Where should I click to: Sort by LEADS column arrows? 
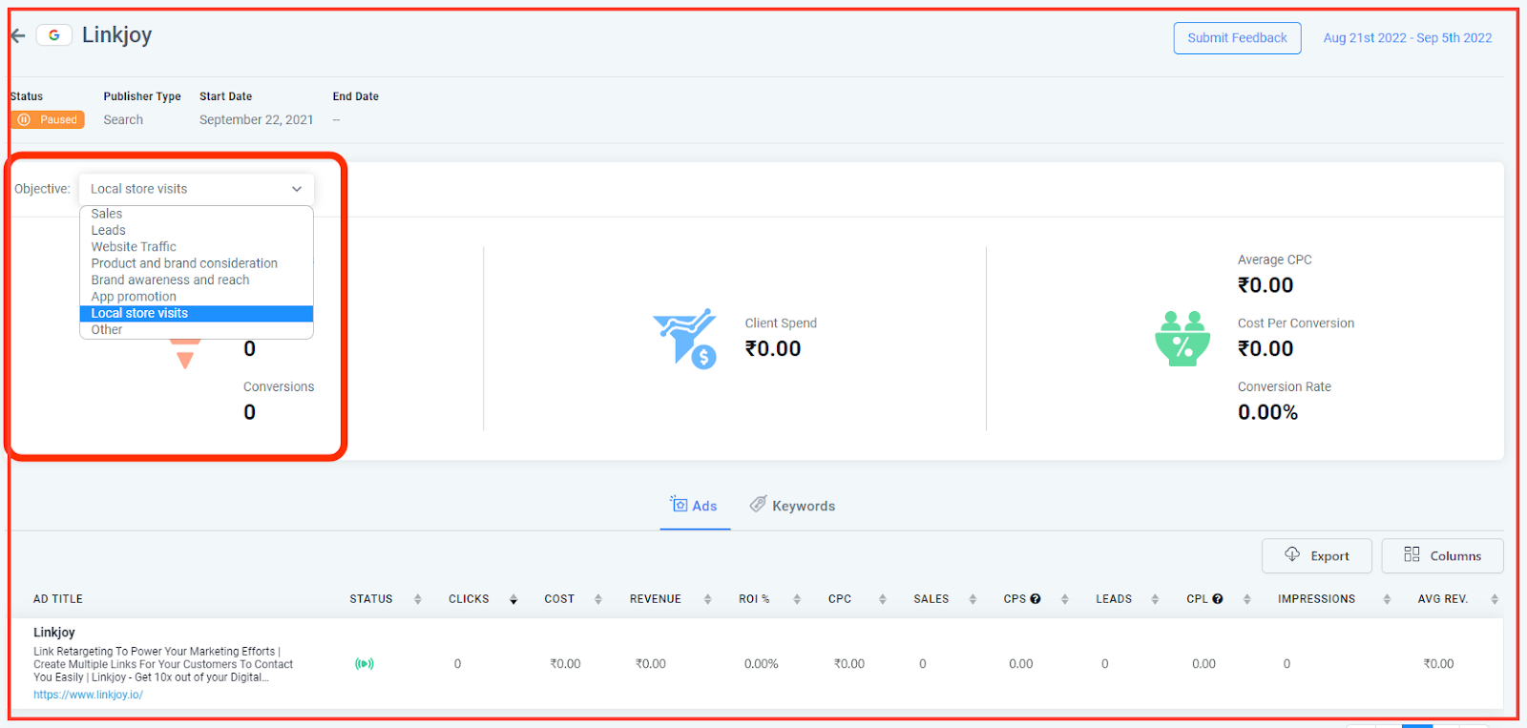tap(1155, 599)
